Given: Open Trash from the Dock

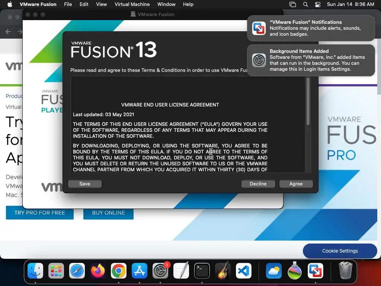Looking at the screenshot, I should pyautogui.click(x=345, y=270).
